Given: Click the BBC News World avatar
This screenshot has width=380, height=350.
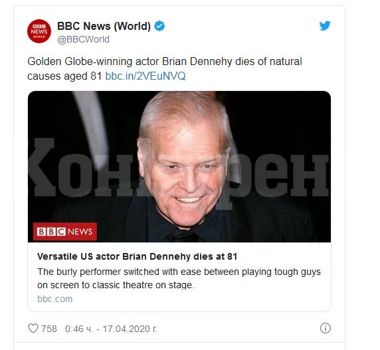Looking at the screenshot, I should coord(39,31).
